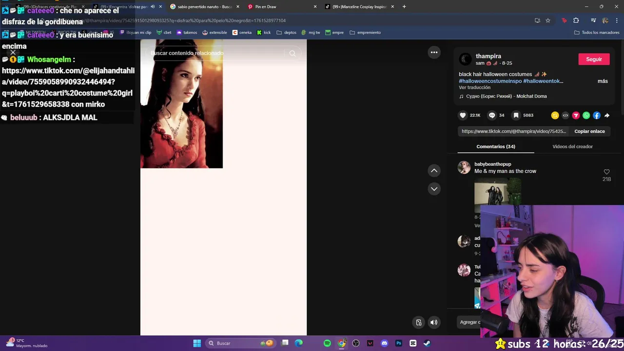Click 'Ver traducción' under the caption
The width and height of the screenshot is (624, 351).
474,87
